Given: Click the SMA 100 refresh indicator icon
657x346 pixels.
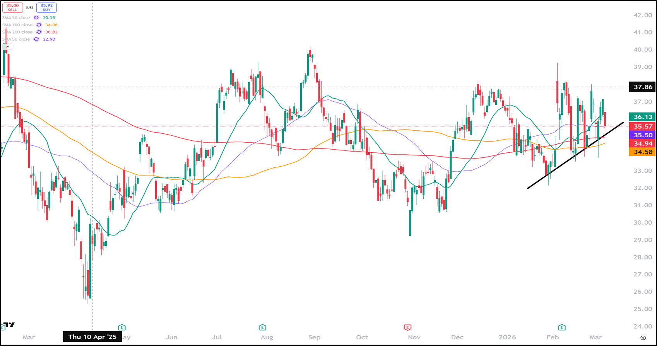Looking at the screenshot, I should (39, 25).
